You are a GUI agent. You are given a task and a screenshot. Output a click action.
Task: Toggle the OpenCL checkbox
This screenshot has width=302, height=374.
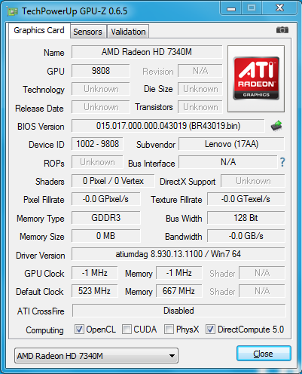point(79,329)
